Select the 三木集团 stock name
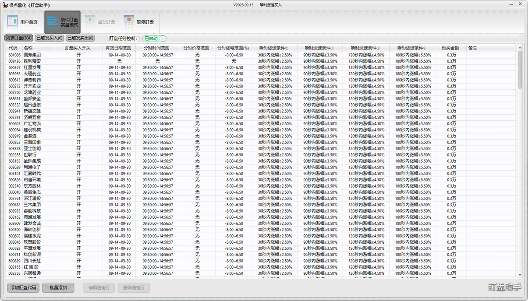Viewport: 528px width, 301px height. 32,205
